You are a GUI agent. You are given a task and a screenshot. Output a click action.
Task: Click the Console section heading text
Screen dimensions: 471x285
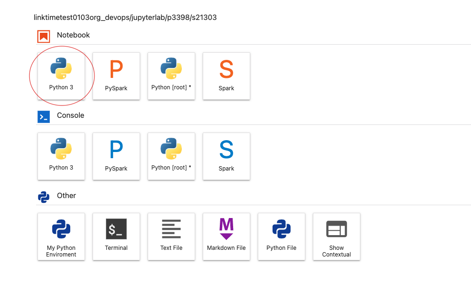click(x=71, y=115)
